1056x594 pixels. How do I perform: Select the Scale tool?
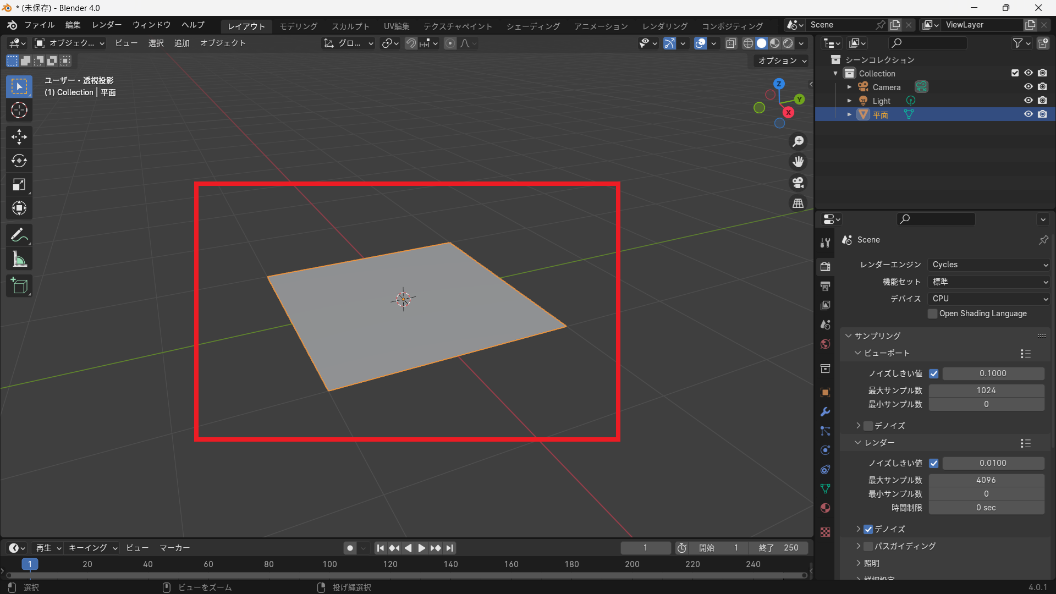[19, 185]
